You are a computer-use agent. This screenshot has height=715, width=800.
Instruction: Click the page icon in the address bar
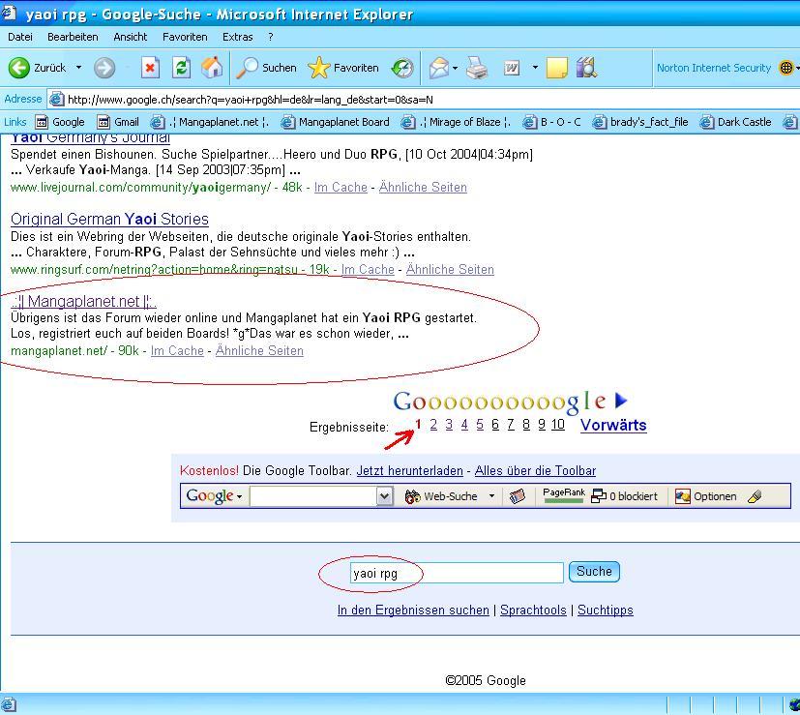[x=56, y=99]
